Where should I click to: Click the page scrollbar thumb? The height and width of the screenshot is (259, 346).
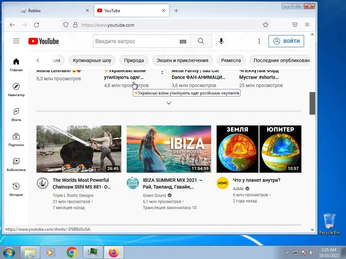tap(312, 103)
